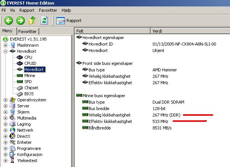Click the folder up-level icon
230x167 pixels.
point(32,20)
